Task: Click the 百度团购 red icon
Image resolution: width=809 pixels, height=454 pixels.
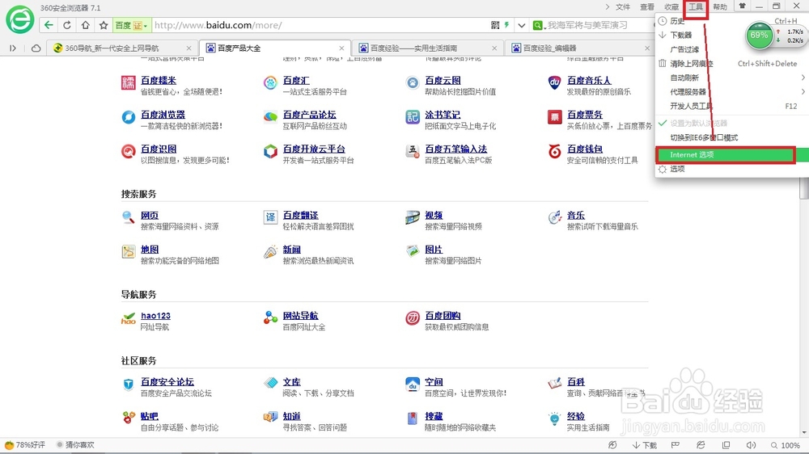Action: 413,318
